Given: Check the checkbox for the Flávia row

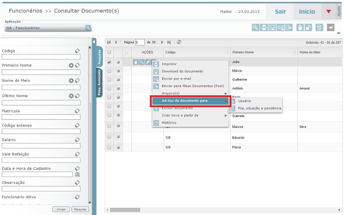Looking at the screenshot, I should pyautogui.click(x=109, y=147).
